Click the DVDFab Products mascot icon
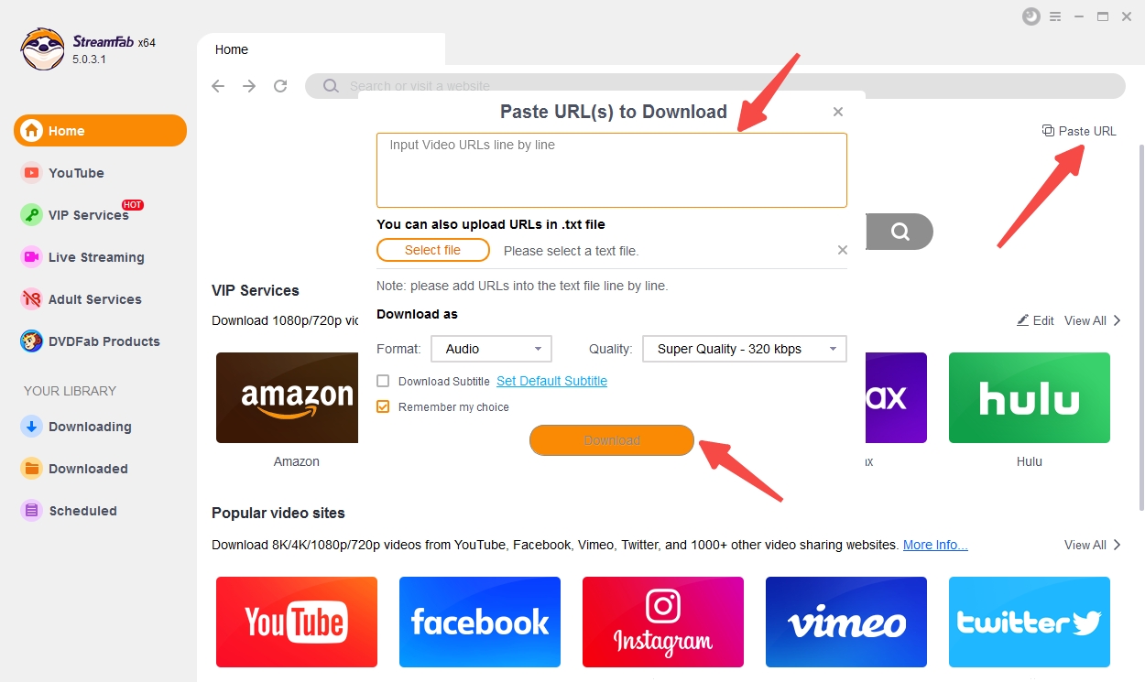The width and height of the screenshot is (1145, 682). tap(32, 341)
